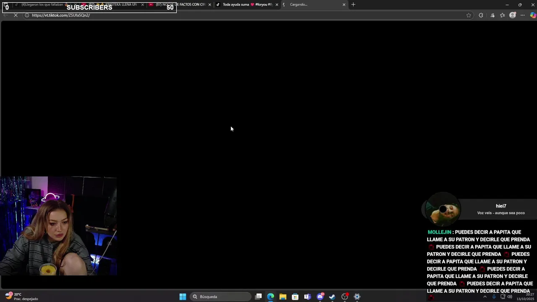Viewport: 537px width, 302px height.
Task: Open Microsoft Edge from the taskbar
Action: point(271,297)
